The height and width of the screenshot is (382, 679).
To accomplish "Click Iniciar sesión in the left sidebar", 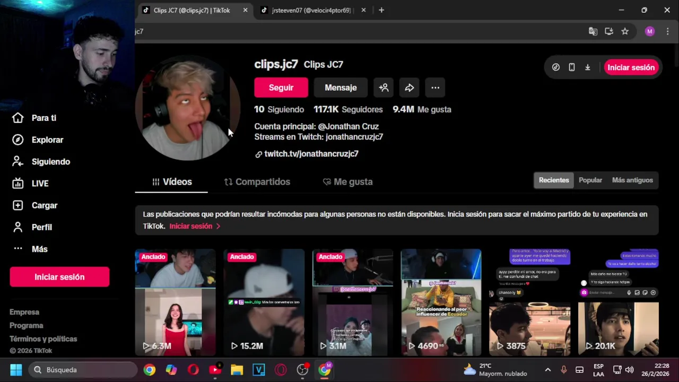I will pyautogui.click(x=59, y=277).
